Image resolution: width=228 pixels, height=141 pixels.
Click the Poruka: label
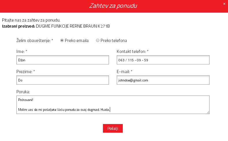pos(23,92)
